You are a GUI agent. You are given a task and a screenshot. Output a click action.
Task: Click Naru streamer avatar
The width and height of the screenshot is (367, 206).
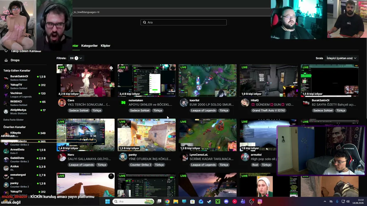62,157
